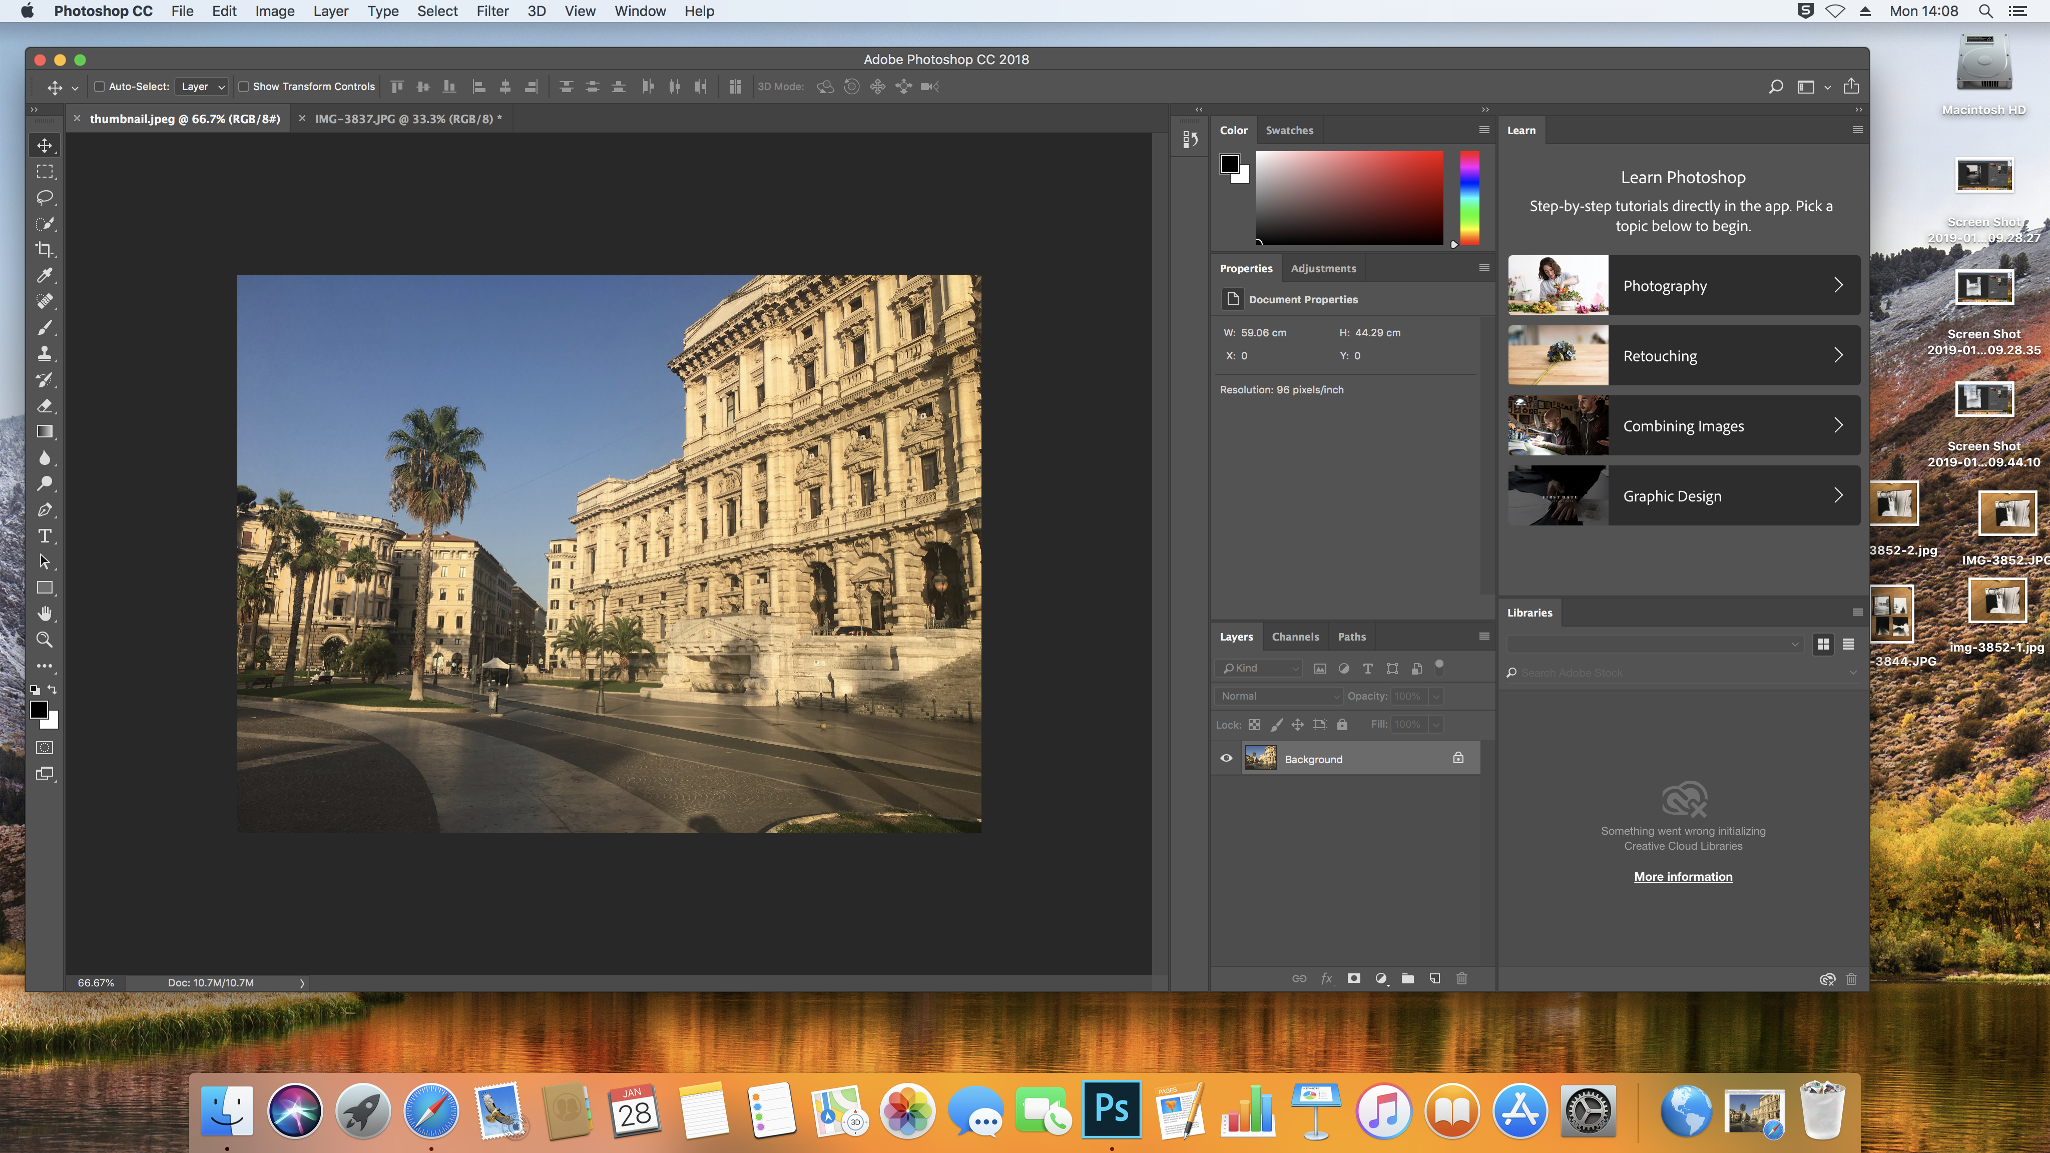The image size is (2050, 1153).
Task: Click the More information link
Action: click(1682, 876)
